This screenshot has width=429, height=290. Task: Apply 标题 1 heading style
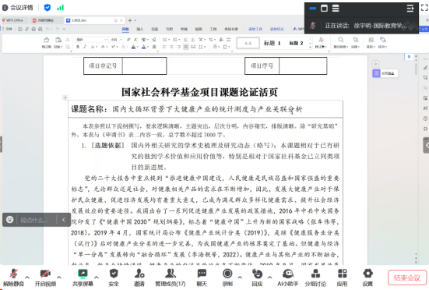click(x=272, y=43)
